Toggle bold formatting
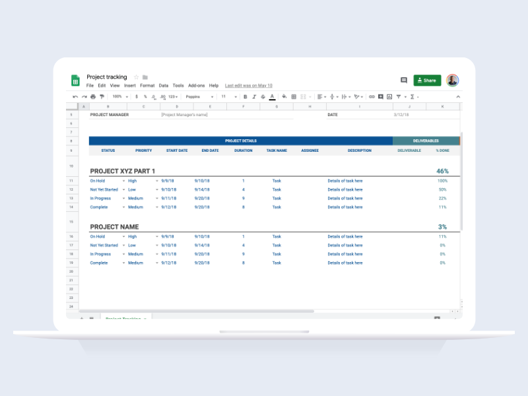The image size is (528, 396). [244, 96]
